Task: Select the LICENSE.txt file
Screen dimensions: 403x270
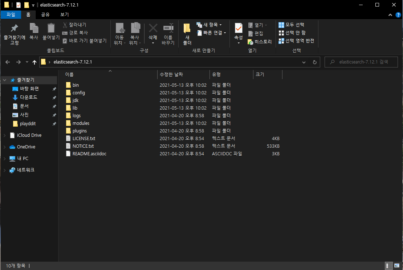Action: (84, 139)
